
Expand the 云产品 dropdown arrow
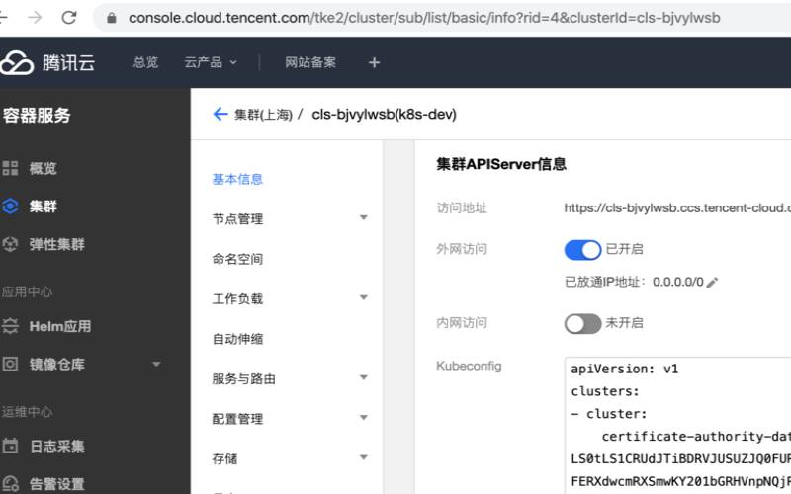[x=233, y=63]
